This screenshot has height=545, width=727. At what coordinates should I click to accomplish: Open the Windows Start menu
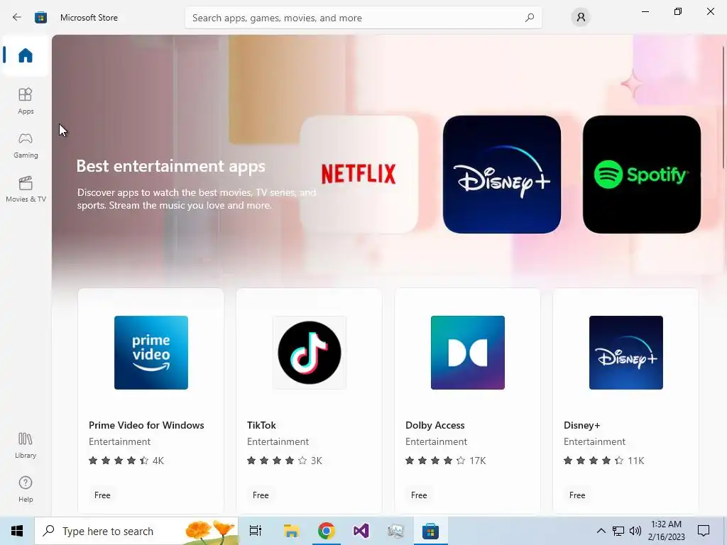click(17, 531)
